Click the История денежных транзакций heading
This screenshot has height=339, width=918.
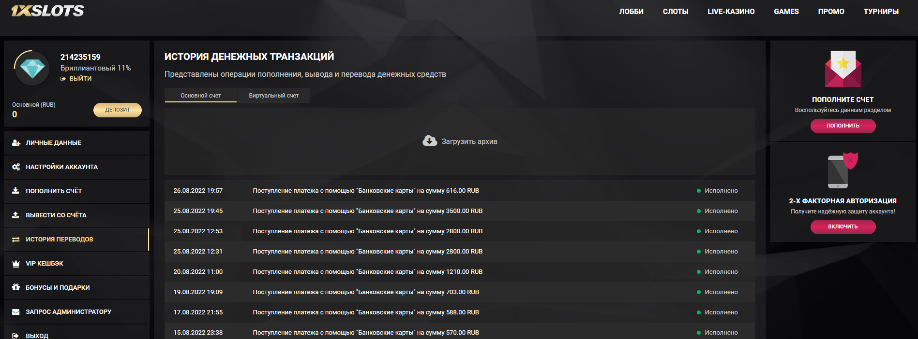click(x=249, y=56)
